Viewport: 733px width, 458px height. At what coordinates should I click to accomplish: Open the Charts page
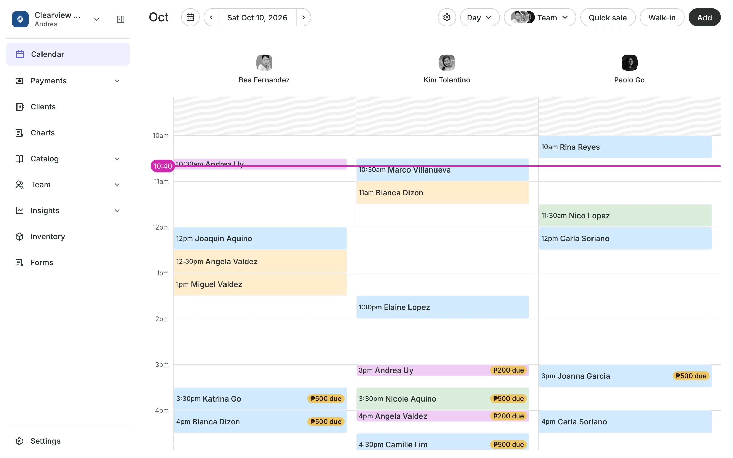68,133
